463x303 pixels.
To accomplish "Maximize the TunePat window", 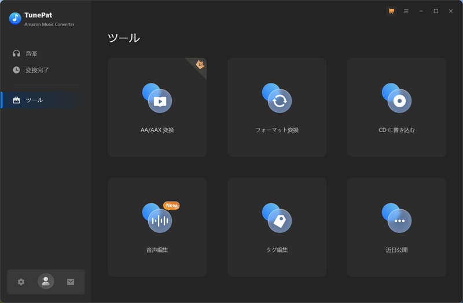I will coord(436,11).
